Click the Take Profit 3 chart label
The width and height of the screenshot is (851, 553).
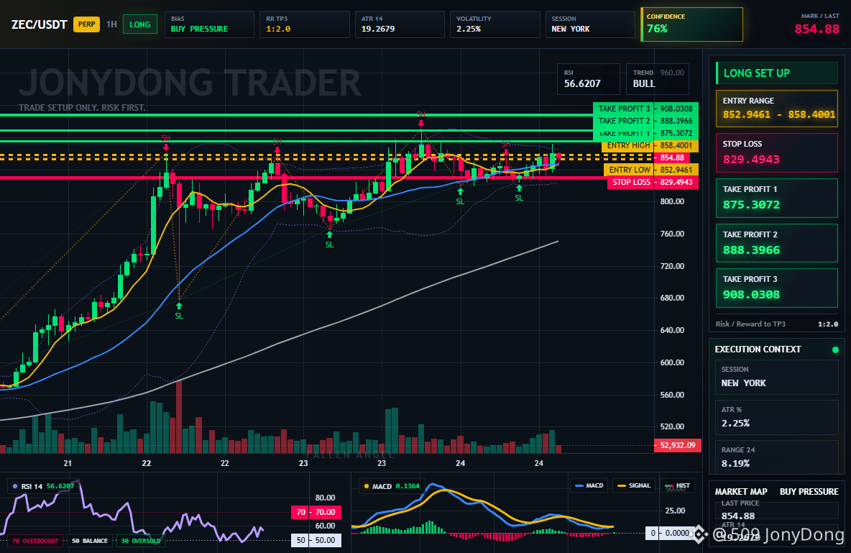624,109
